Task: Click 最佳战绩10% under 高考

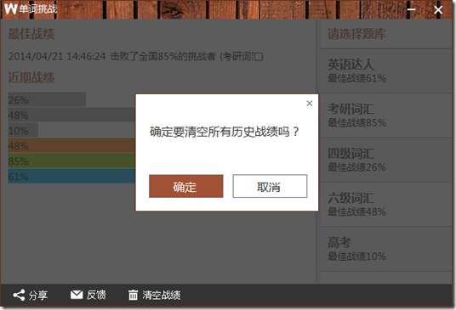Action: pyautogui.click(x=356, y=256)
